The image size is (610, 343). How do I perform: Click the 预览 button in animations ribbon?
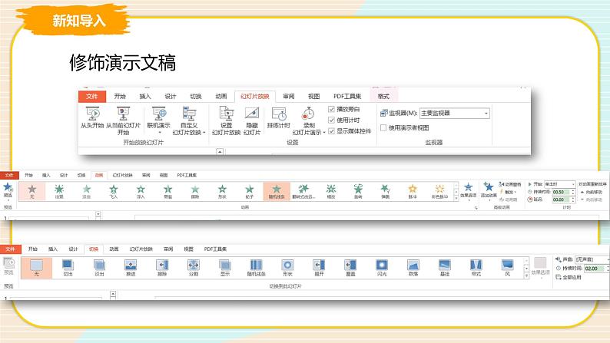(8, 191)
